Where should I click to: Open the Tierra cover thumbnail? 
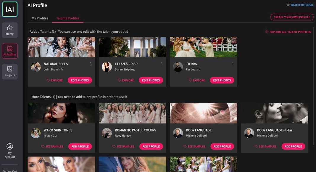point(204,47)
